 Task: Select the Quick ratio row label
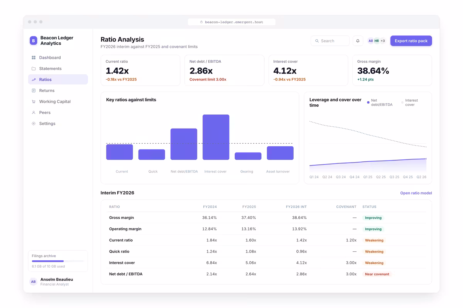[119, 251]
